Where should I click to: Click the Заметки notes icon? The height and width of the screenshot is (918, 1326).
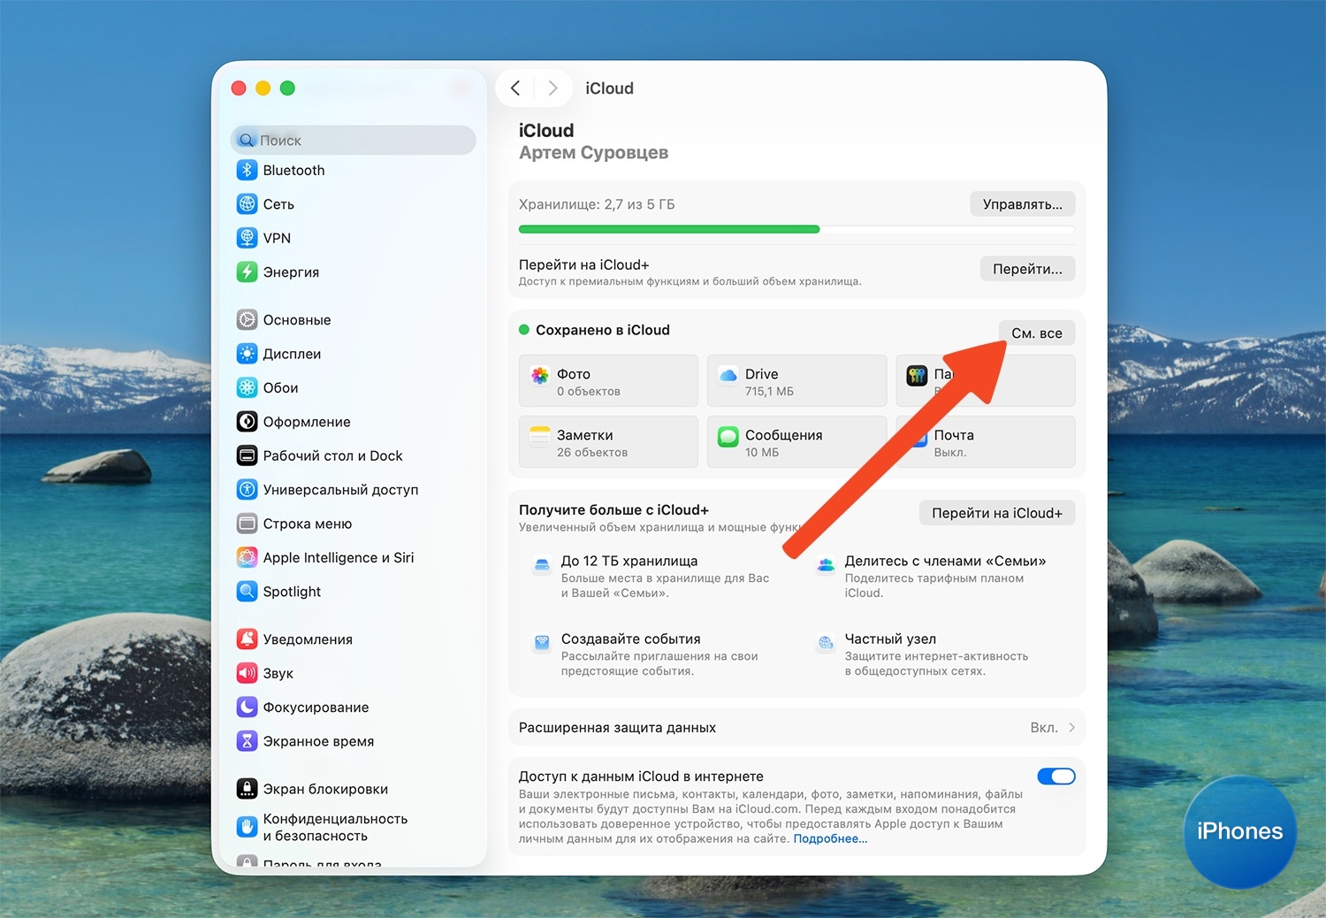[x=539, y=436]
